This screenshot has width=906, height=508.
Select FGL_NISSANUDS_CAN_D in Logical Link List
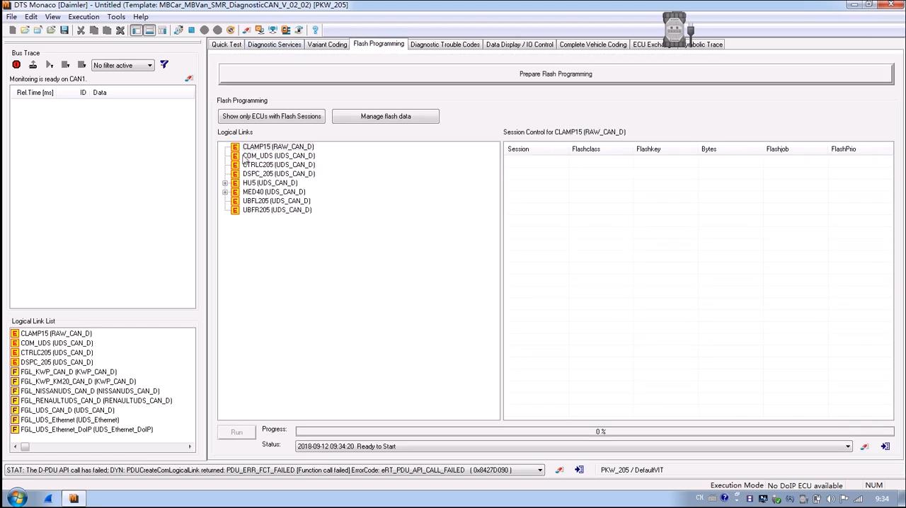point(90,391)
